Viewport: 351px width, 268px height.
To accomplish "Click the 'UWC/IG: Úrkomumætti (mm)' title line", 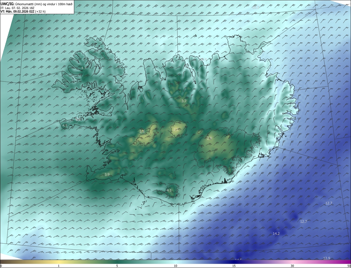I will click(36, 4).
